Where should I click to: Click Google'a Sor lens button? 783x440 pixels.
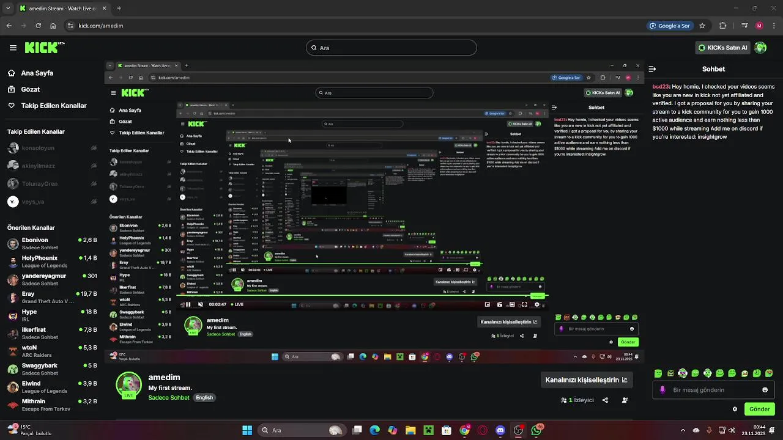tap(670, 26)
